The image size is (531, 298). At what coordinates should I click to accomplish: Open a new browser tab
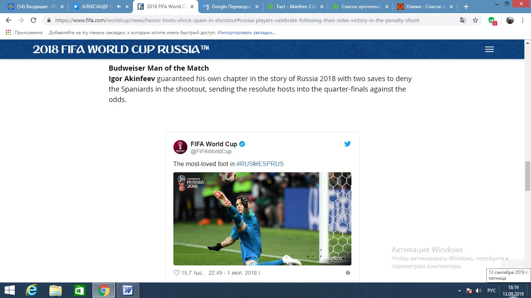(x=466, y=7)
